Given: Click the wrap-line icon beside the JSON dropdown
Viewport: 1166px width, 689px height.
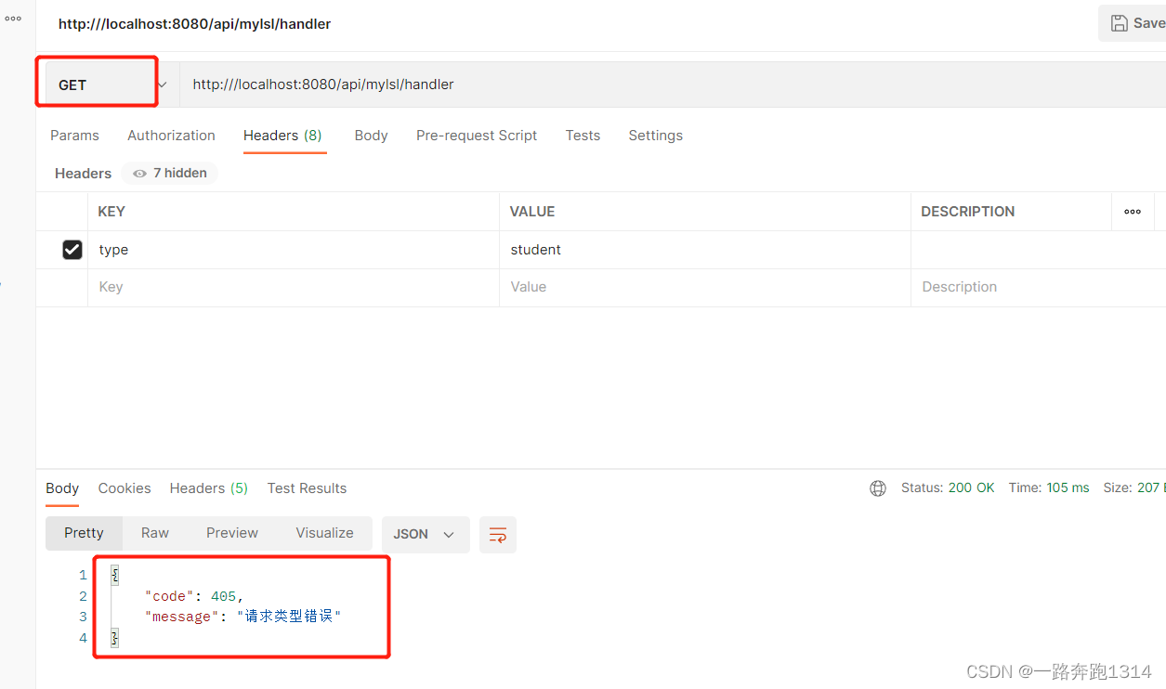Looking at the screenshot, I should 497,534.
